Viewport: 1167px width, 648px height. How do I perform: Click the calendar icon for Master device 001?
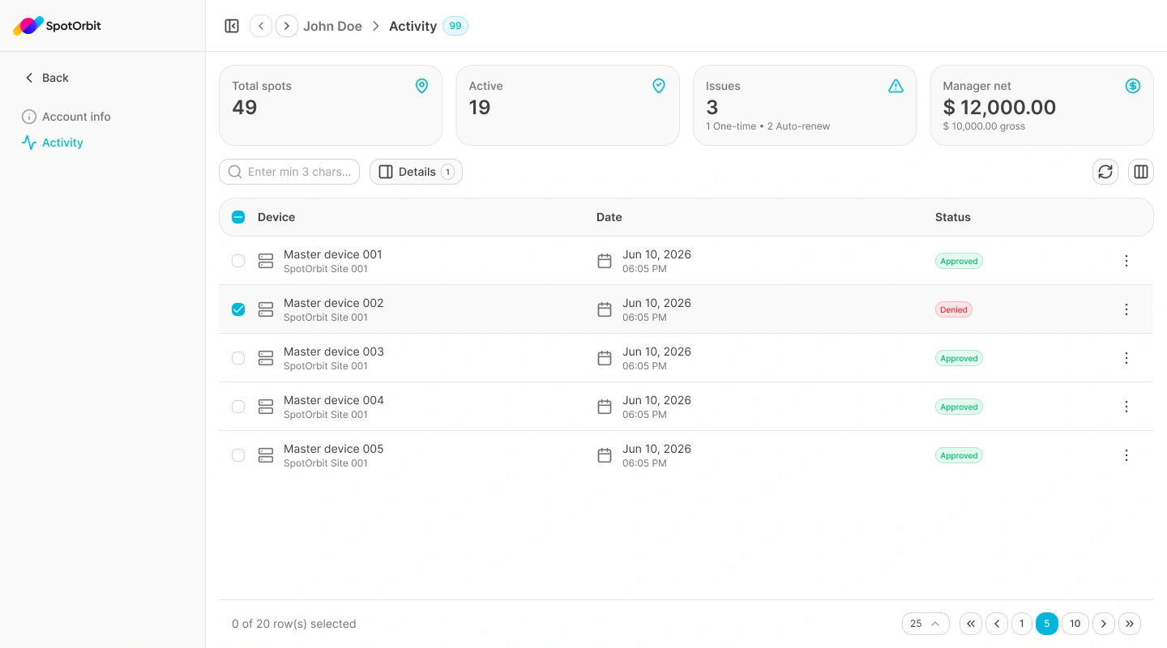tap(605, 261)
